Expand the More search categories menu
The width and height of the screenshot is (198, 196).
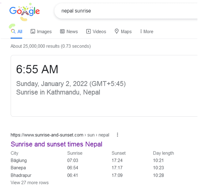146,32
